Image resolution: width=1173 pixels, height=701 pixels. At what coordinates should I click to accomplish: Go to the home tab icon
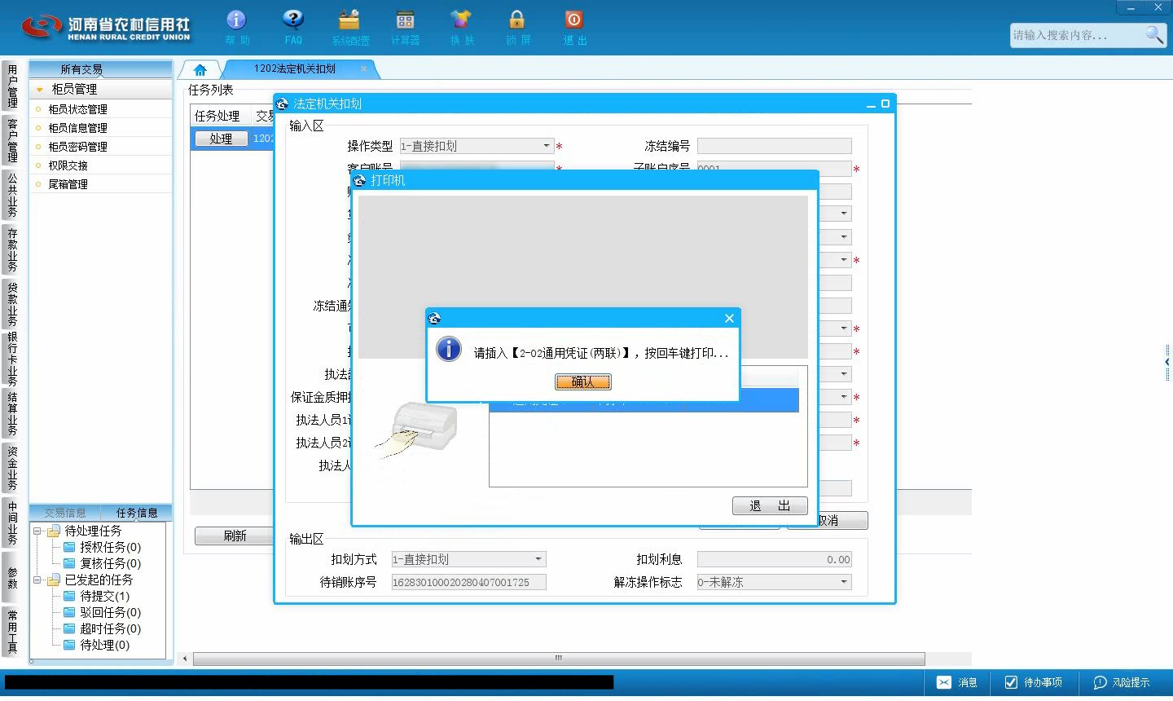click(x=200, y=70)
